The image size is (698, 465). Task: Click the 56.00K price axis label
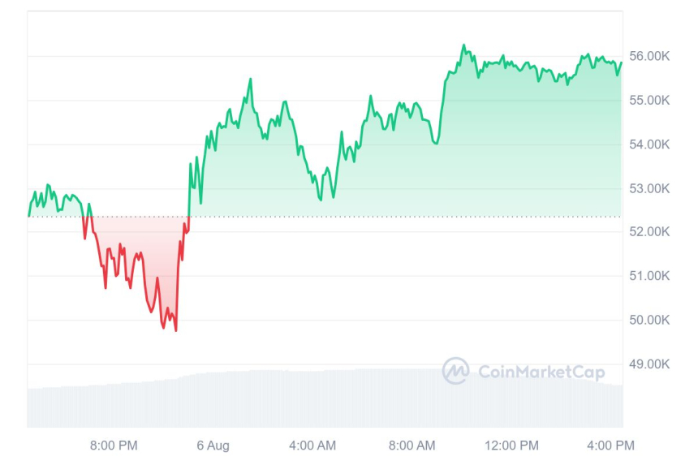click(x=649, y=56)
